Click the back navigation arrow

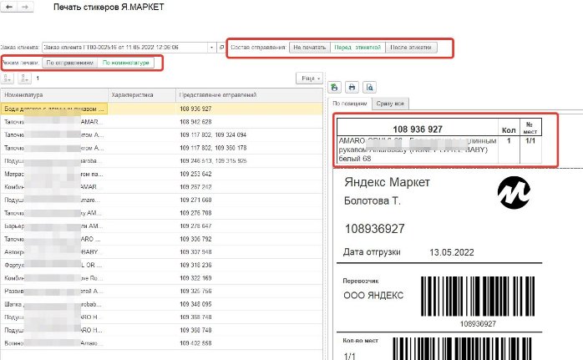pyautogui.click(x=8, y=7)
